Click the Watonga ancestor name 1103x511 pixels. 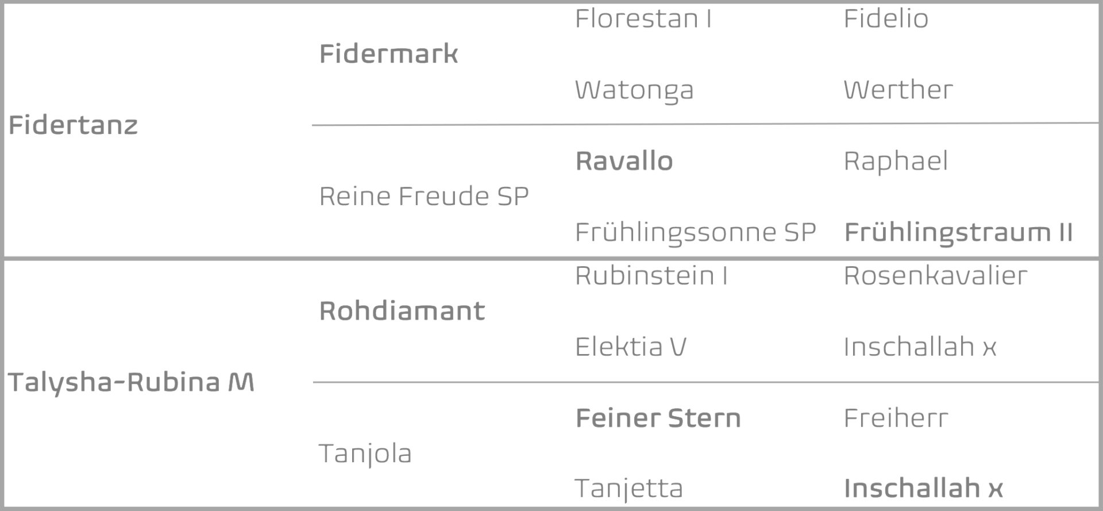(634, 90)
